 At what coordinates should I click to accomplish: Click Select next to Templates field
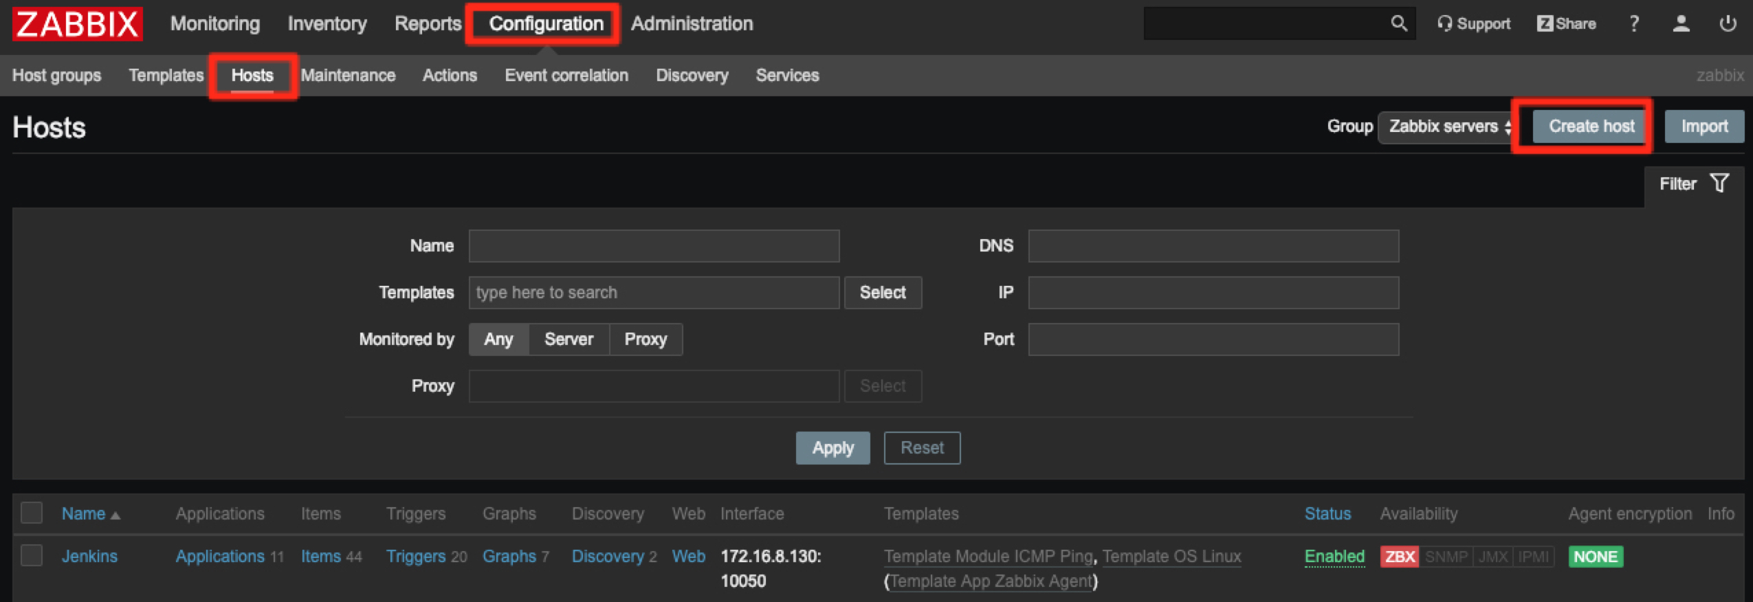[x=883, y=293]
